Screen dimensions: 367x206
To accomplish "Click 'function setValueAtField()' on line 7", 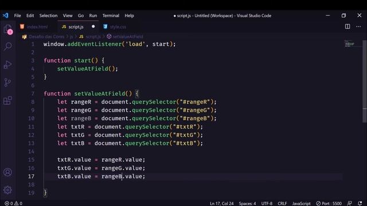I will (x=88, y=94).
